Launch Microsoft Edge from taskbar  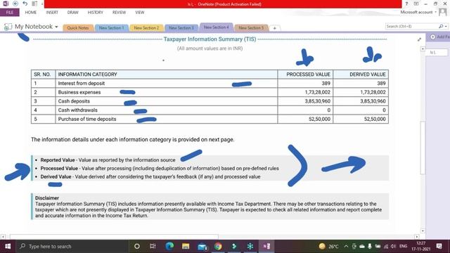point(169,246)
